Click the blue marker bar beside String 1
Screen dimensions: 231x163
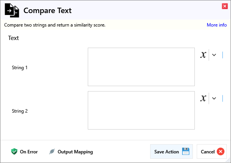[x=223, y=55]
